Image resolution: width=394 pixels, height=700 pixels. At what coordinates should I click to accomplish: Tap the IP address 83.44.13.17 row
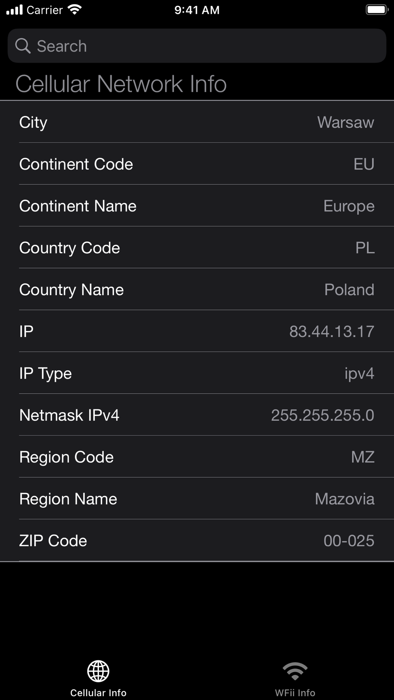(197, 331)
